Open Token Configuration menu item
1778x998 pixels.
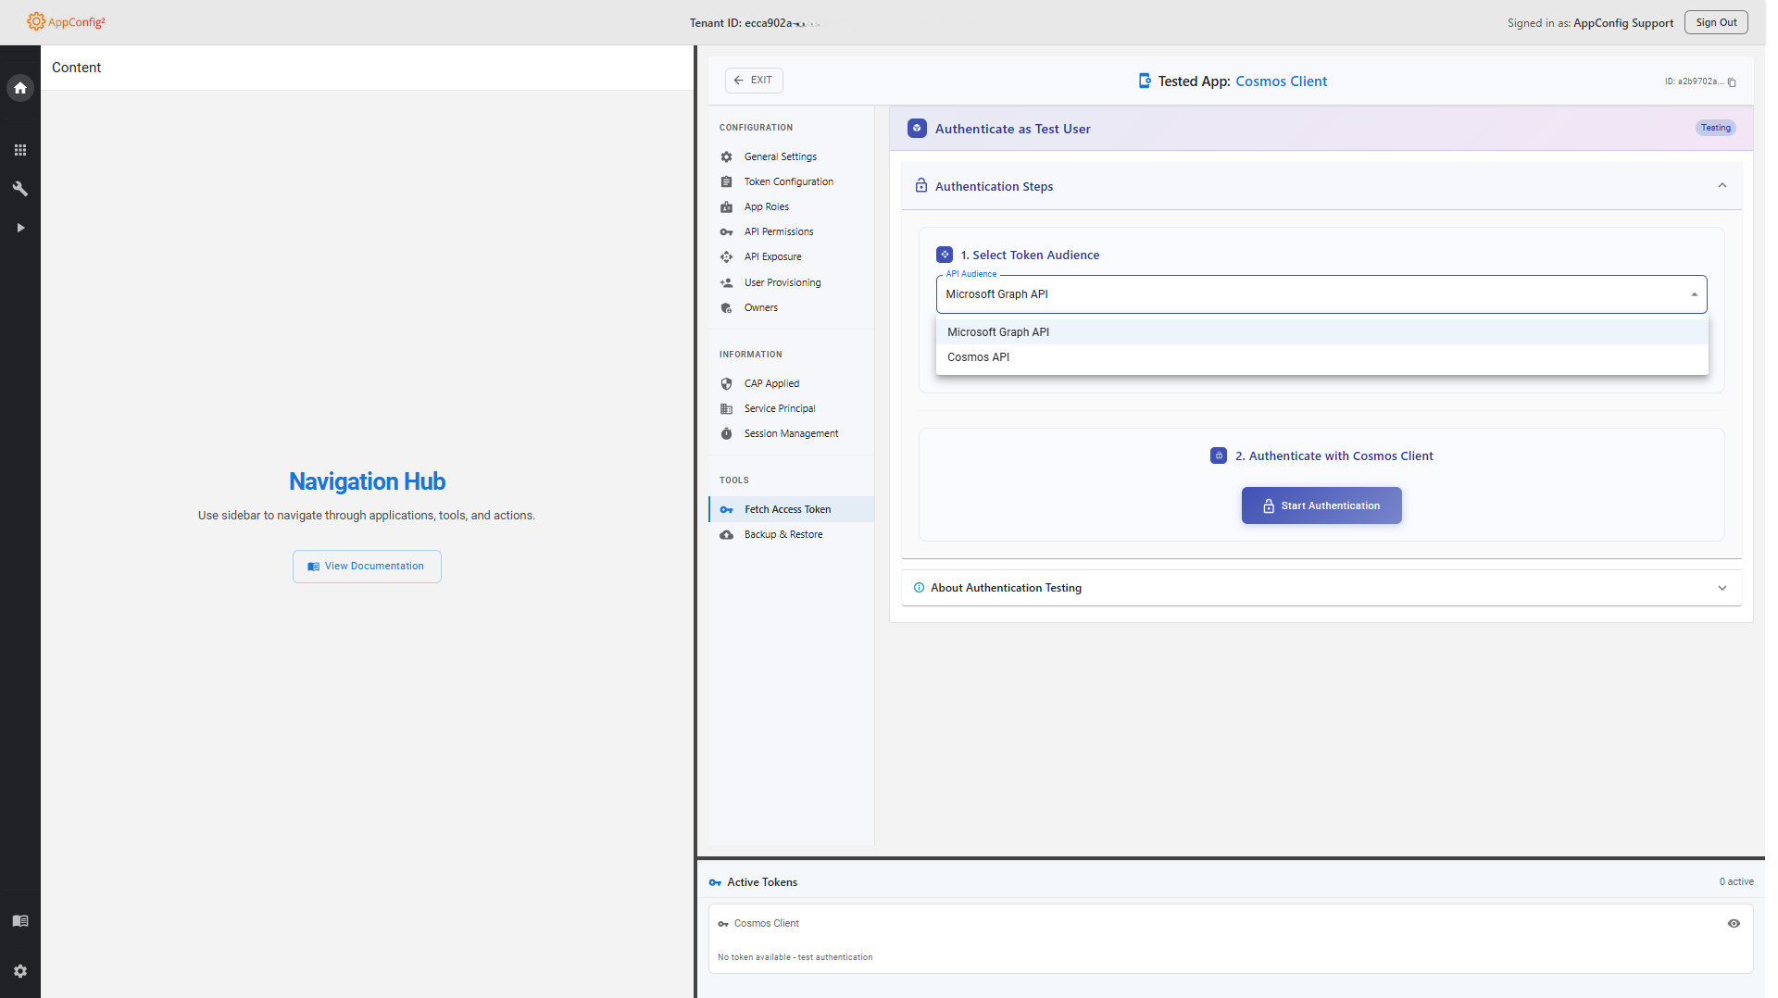(x=792, y=182)
